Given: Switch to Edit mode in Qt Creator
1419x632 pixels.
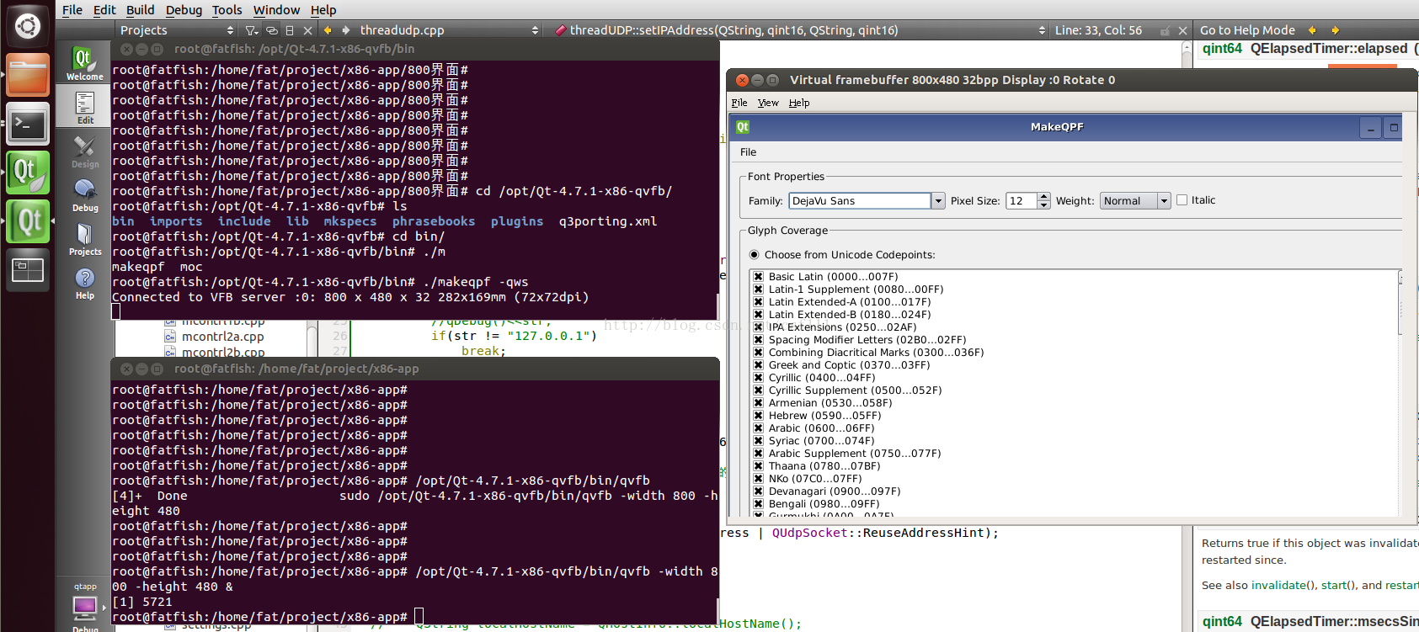Looking at the screenshot, I should click(84, 108).
